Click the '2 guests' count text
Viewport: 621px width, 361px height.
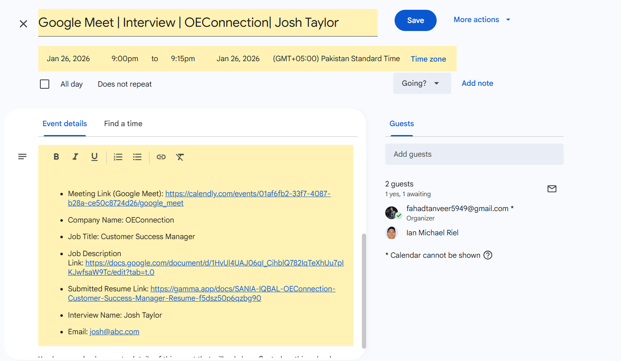click(399, 184)
